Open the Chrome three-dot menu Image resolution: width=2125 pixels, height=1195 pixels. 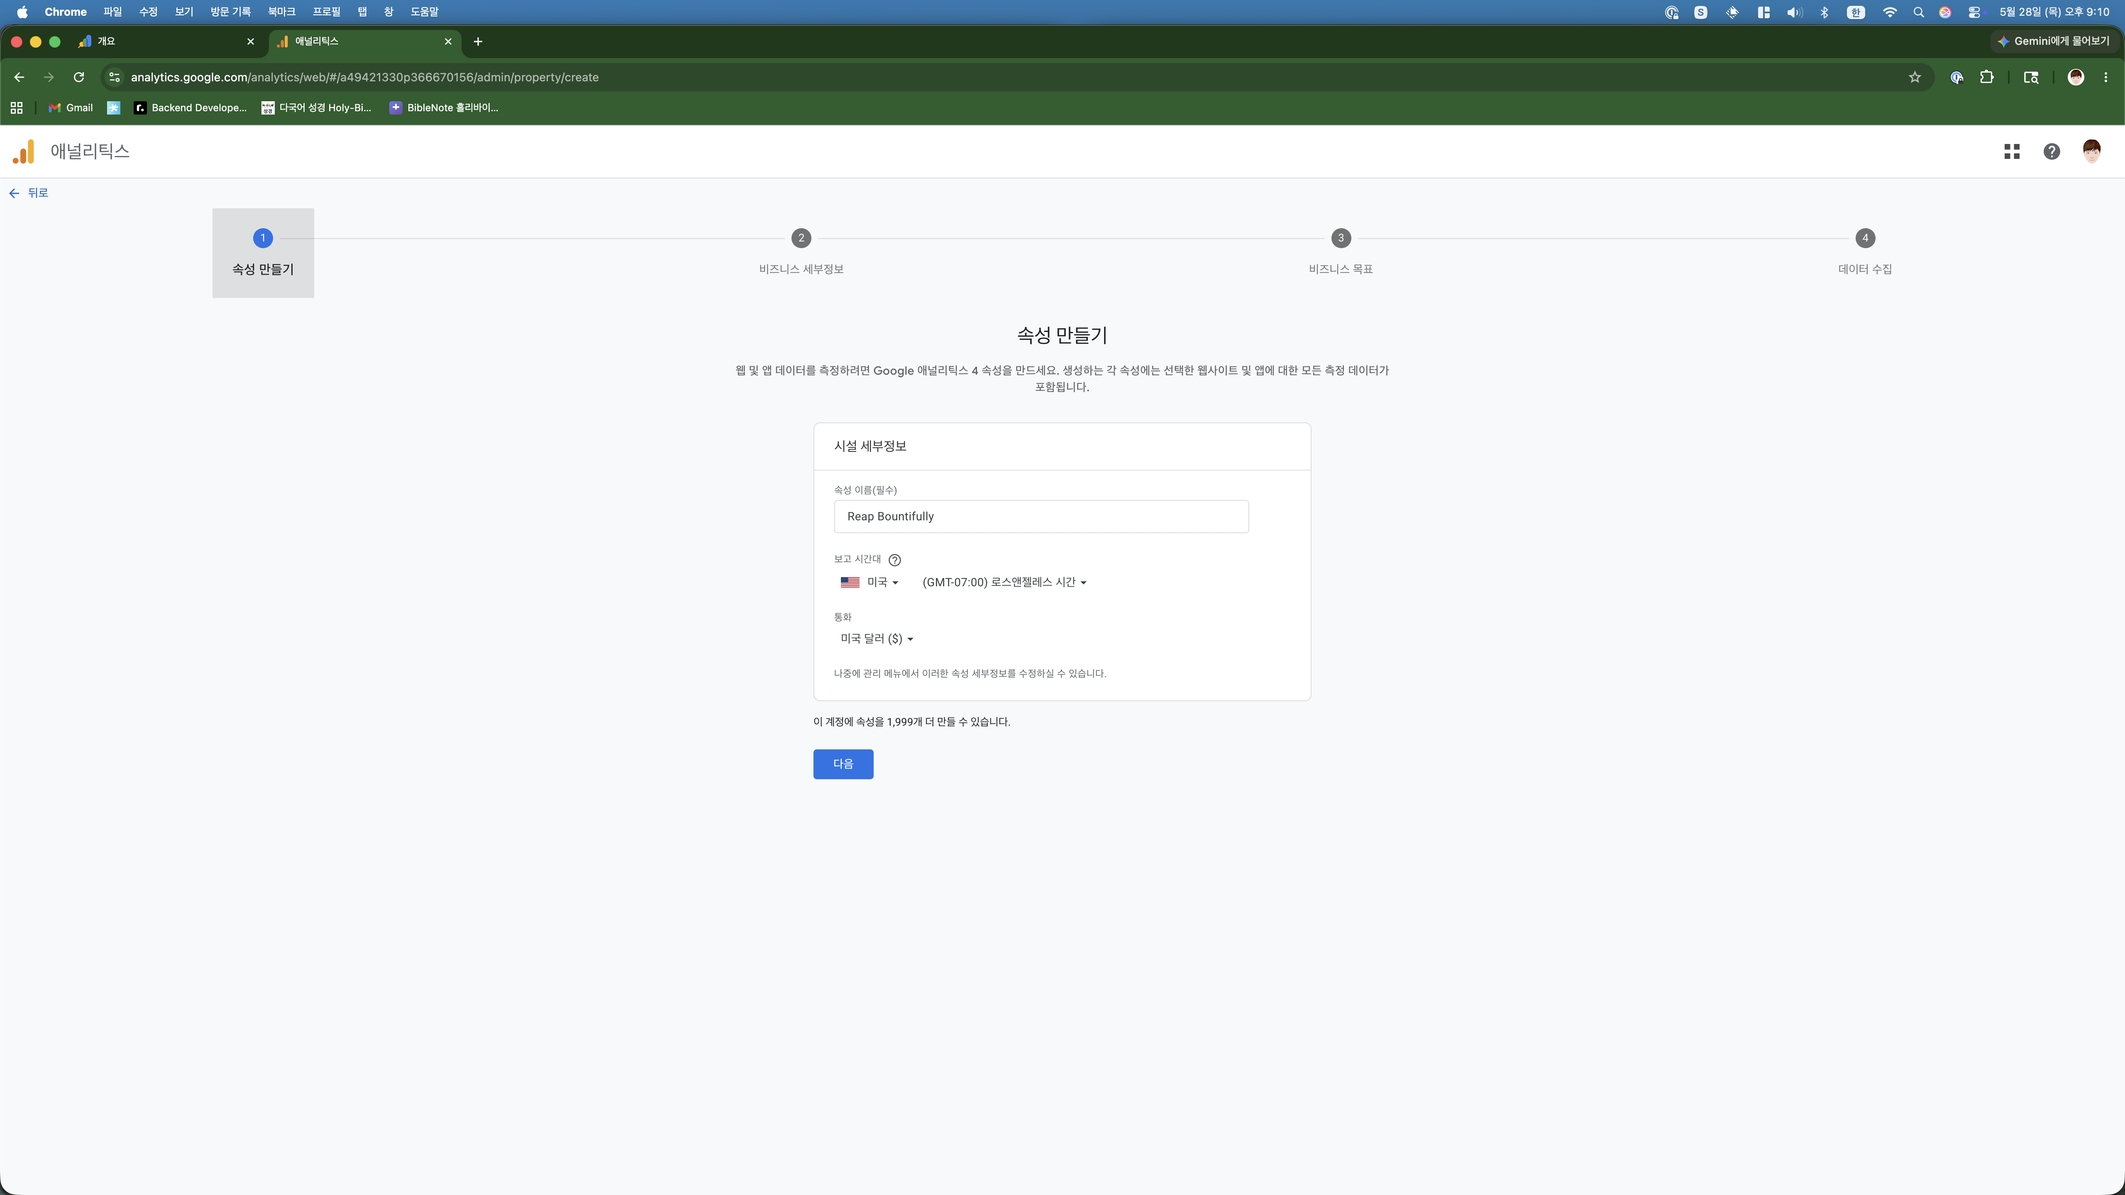coord(2106,78)
